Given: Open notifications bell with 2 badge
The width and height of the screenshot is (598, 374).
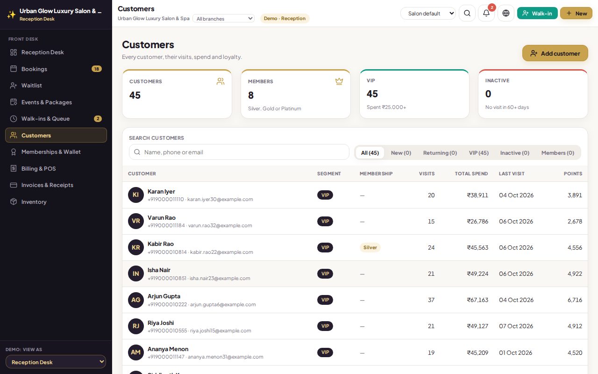Looking at the screenshot, I should pyautogui.click(x=486, y=13).
